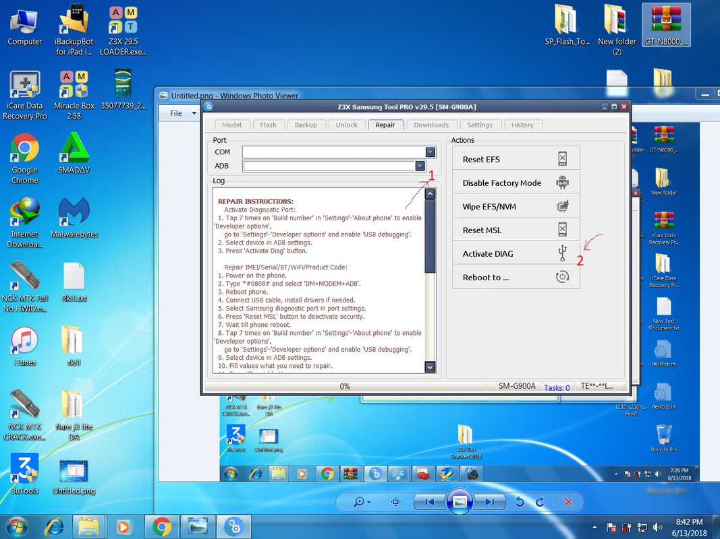Click Disable Factory Mode button
Image resolution: width=720 pixels, height=539 pixels.
pyautogui.click(x=516, y=183)
